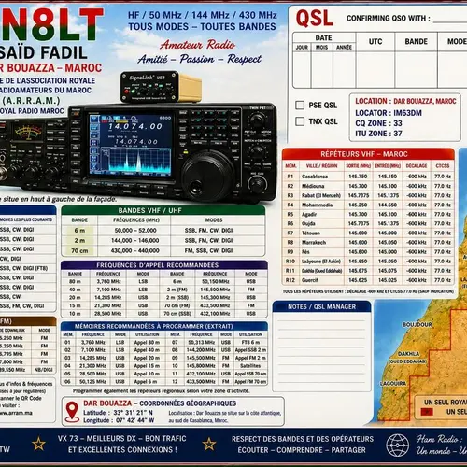Click Rabat (El Menzeh) in the repeater table

coord(321,195)
